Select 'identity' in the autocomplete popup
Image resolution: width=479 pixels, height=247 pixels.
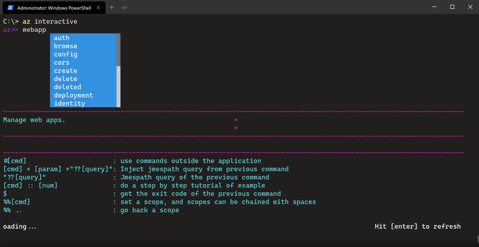click(x=69, y=103)
